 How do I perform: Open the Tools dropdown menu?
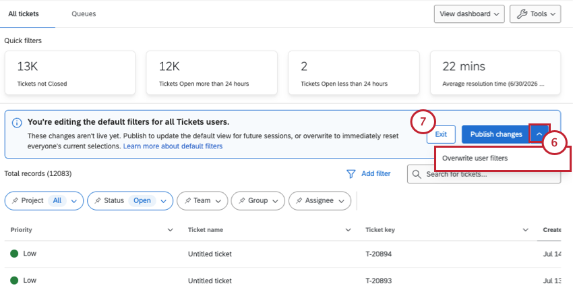(x=535, y=14)
